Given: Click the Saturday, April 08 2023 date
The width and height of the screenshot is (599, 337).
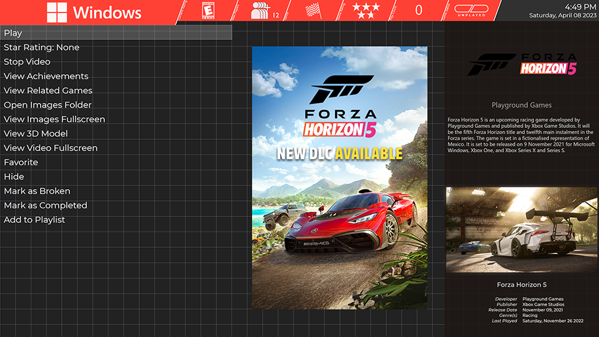Looking at the screenshot, I should [x=562, y=15].
